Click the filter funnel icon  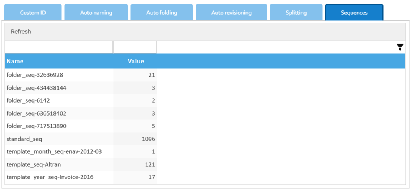(400, 47)
